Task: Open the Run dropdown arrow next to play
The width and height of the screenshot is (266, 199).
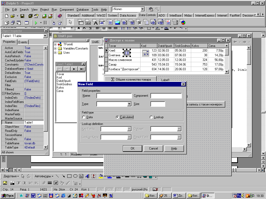Action: click(41, 23)
